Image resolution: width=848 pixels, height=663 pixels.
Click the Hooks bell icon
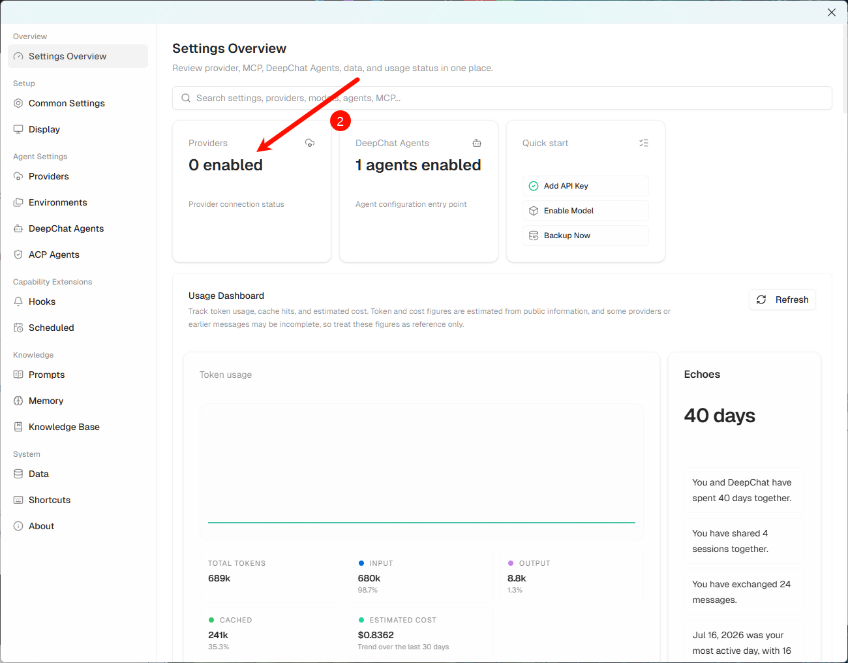pos(18,301)
